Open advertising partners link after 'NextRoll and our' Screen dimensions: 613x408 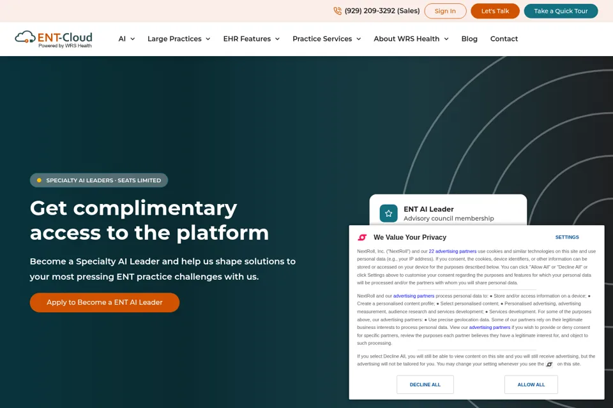coord(414,296)
